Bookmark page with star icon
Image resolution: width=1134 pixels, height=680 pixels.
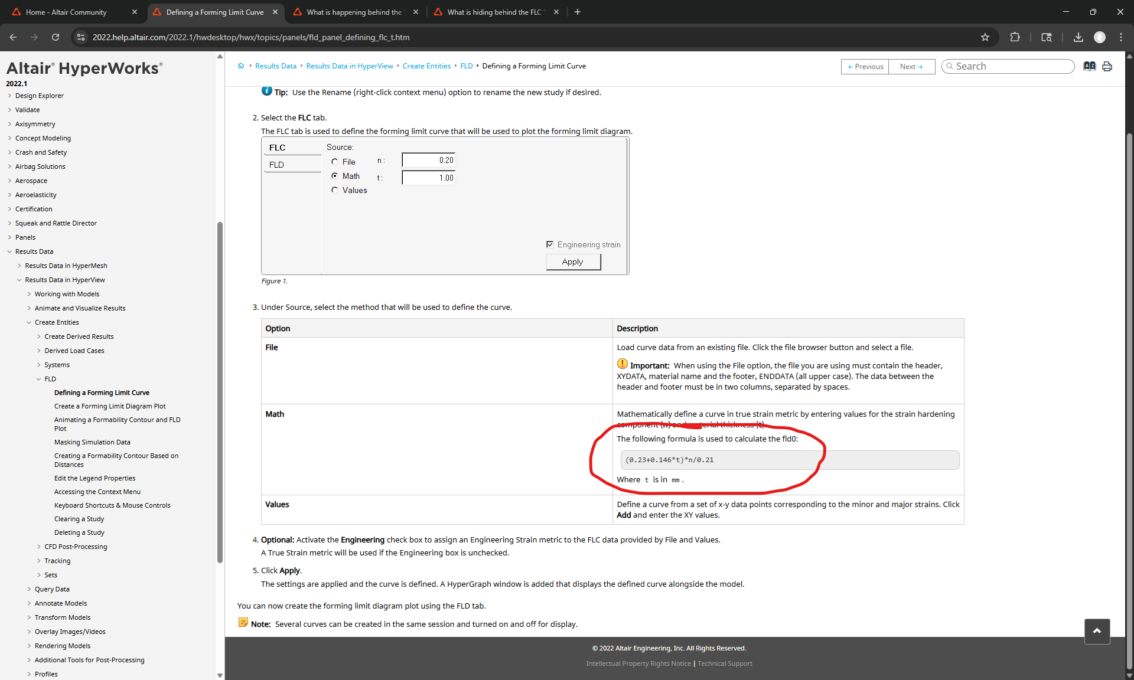[x=985, y=37]
